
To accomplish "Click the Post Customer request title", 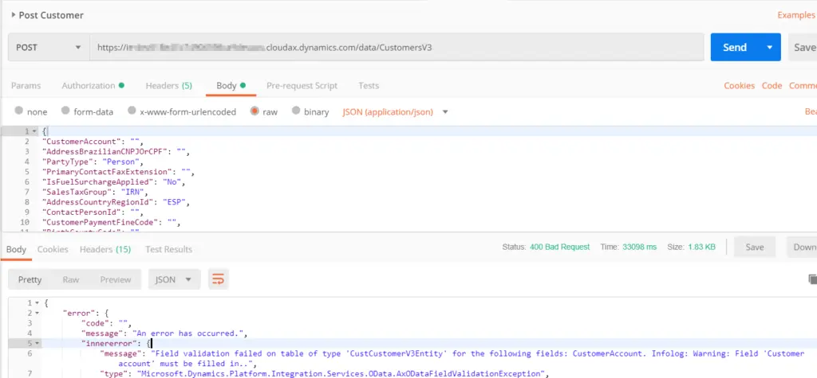I will 51,15.
